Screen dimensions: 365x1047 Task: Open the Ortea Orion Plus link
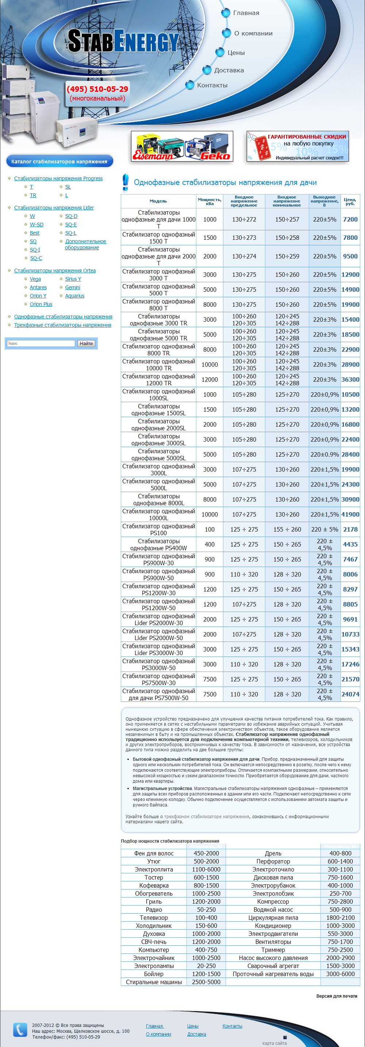click(x=41, y=305)
